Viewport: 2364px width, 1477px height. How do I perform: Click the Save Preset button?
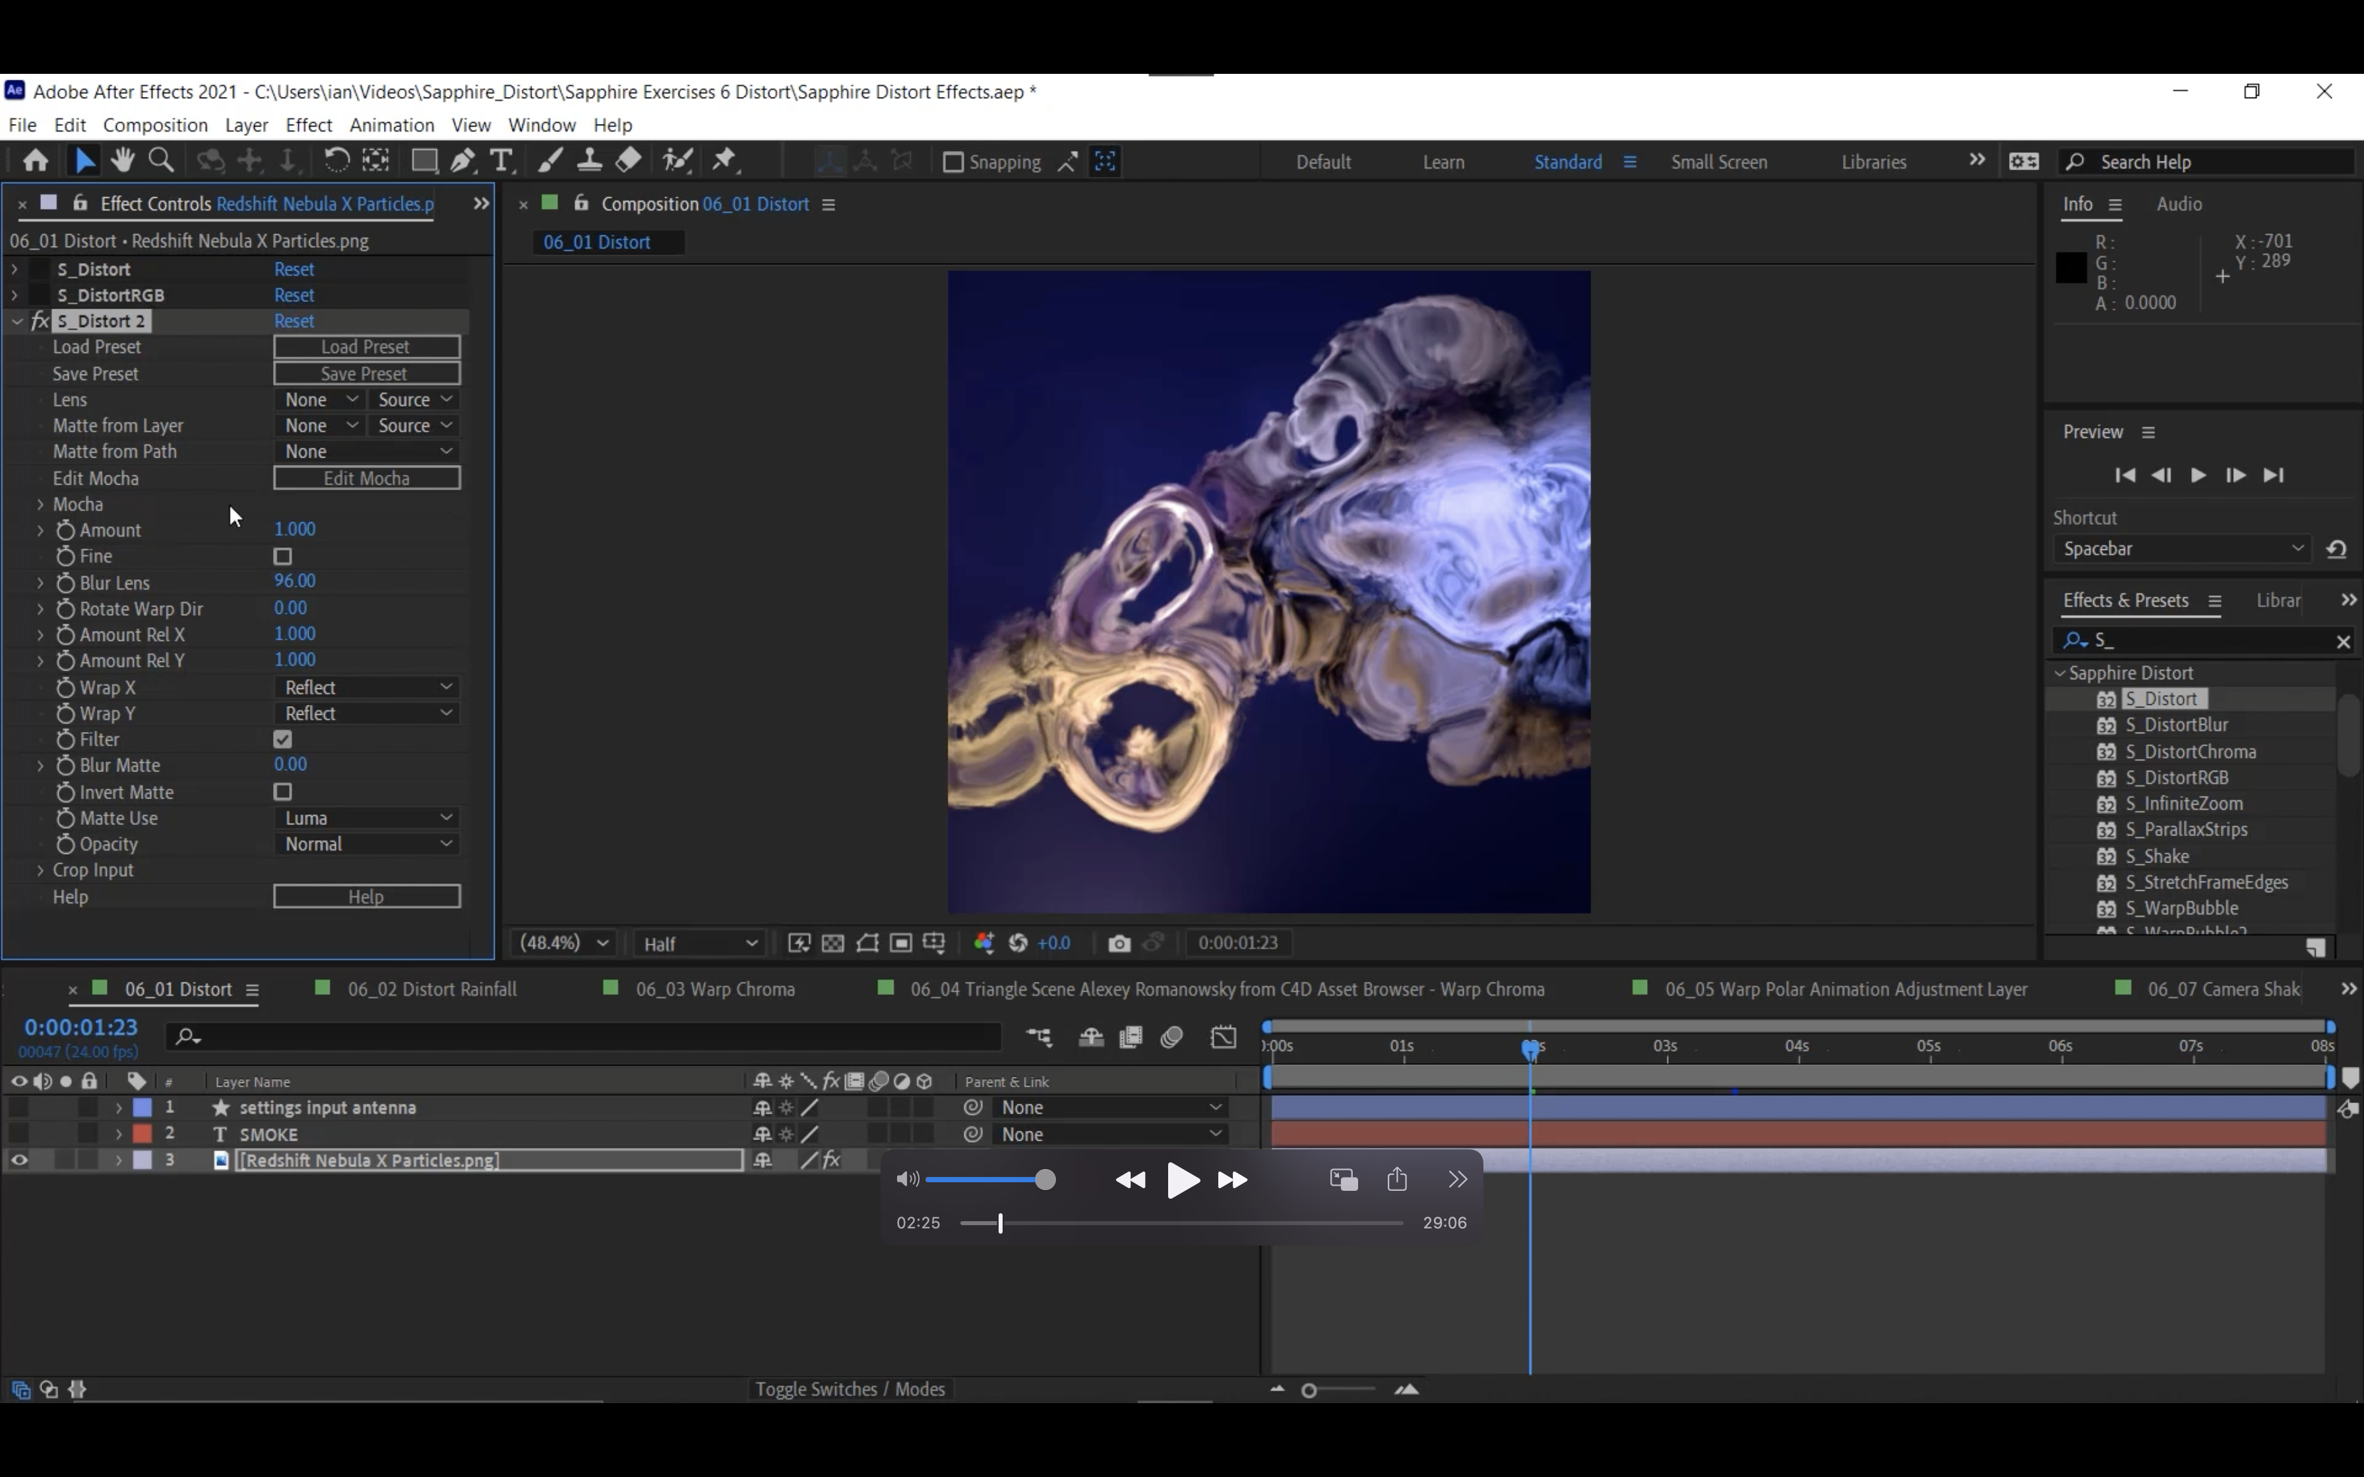366,373
